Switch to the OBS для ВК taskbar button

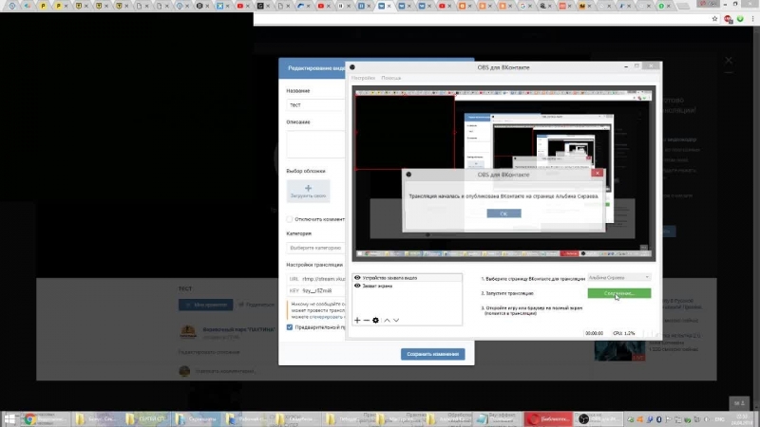(598, 419)
